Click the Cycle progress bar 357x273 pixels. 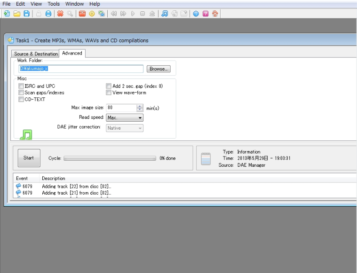110,158
